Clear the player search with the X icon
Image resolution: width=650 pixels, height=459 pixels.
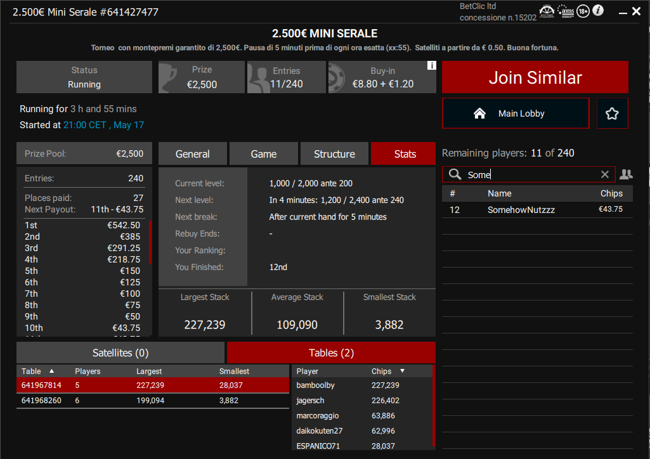tap(605, 175)
